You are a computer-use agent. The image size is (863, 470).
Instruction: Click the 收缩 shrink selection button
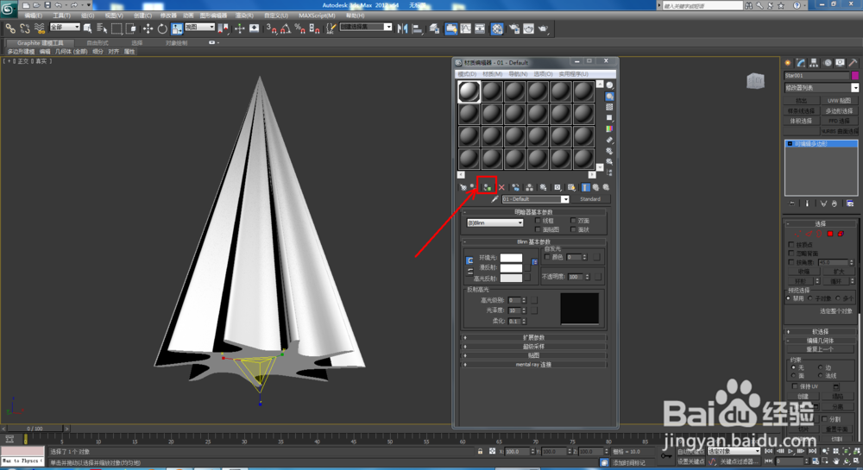(x=803, y=272)
